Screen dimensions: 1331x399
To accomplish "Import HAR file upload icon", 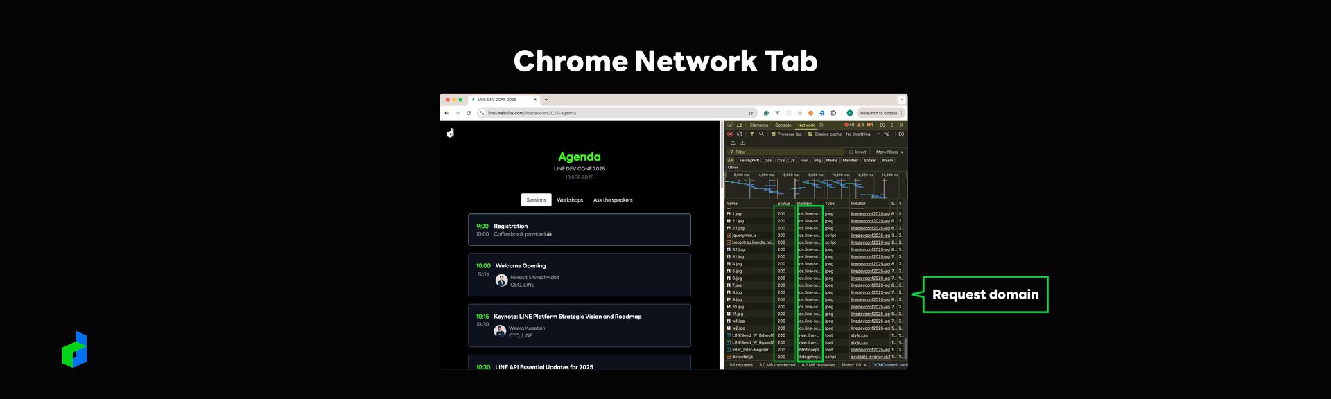I will 733,143.
